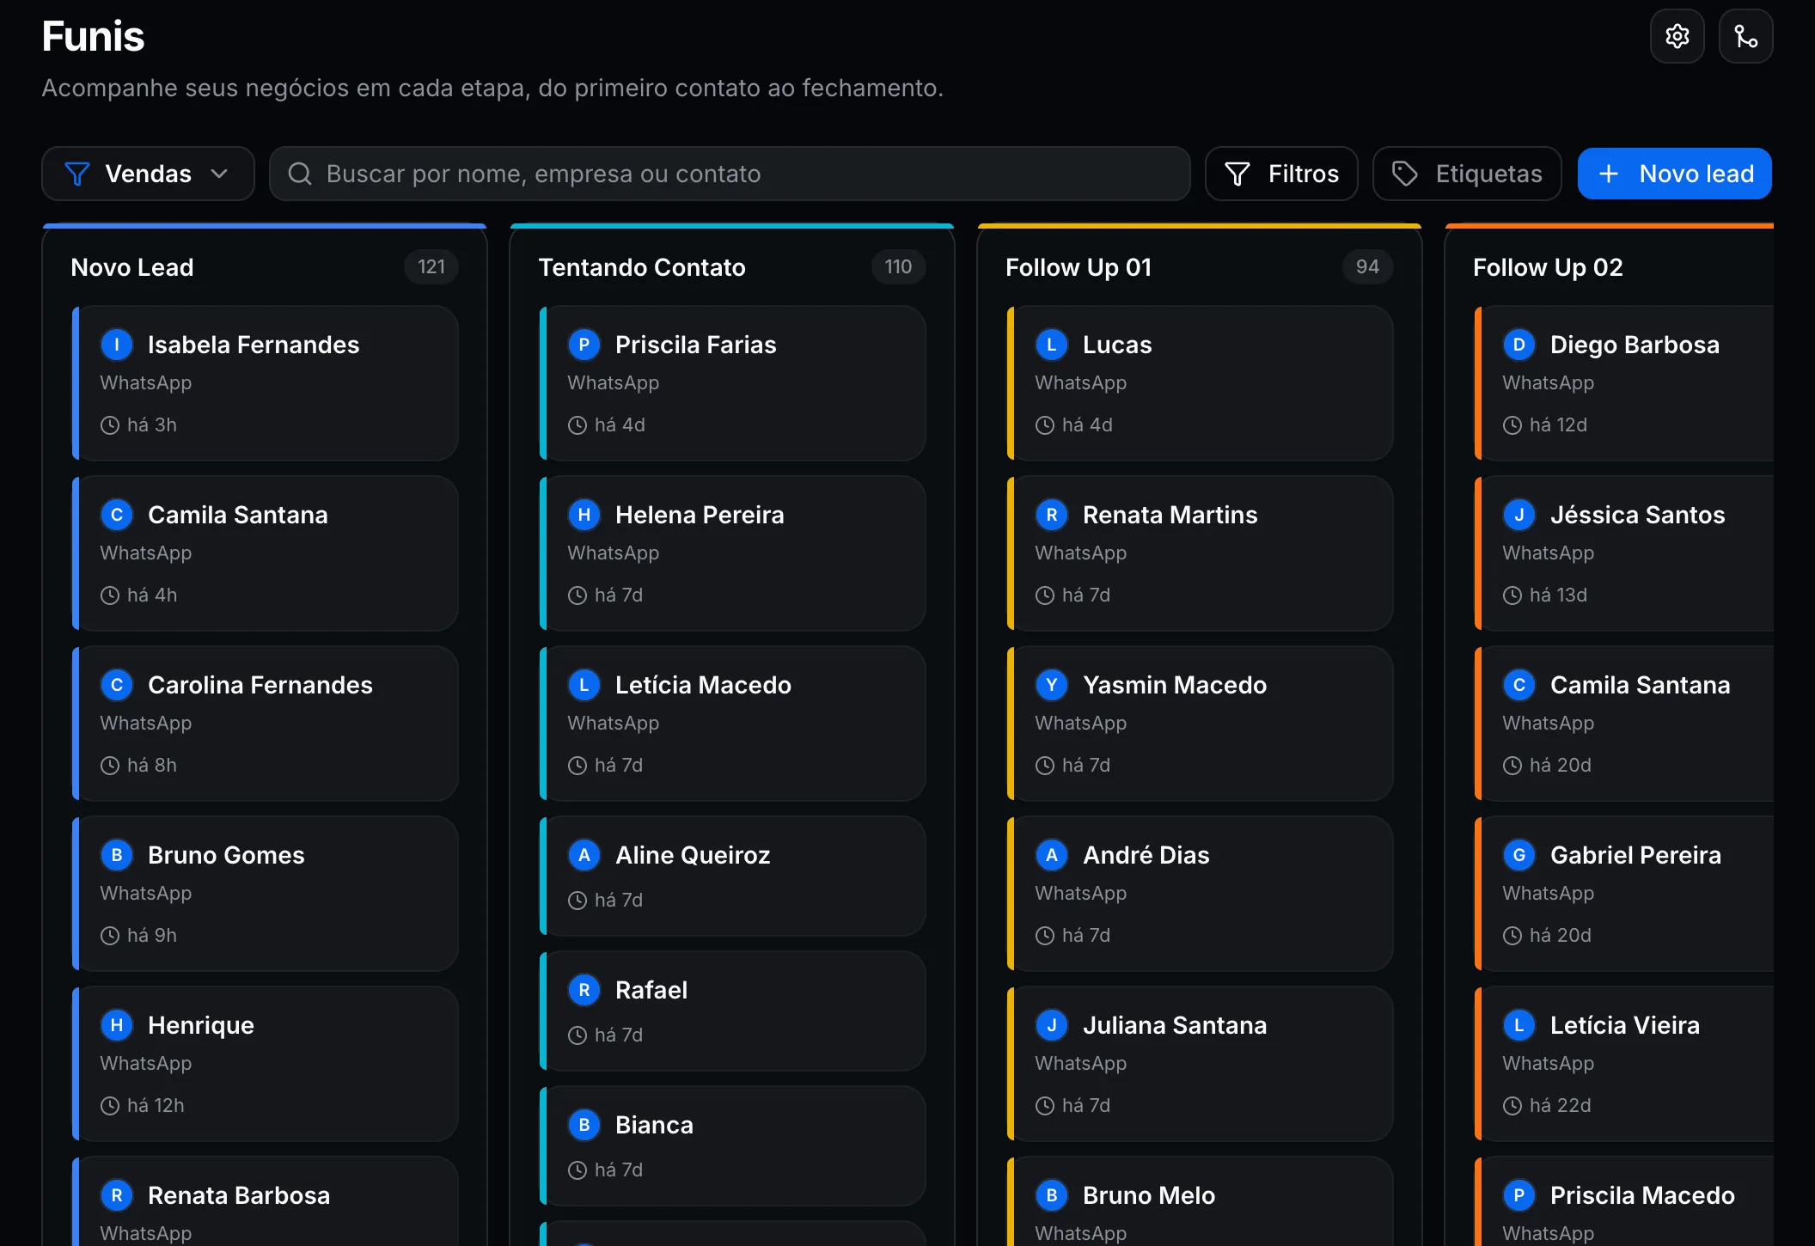Click Aline Queiroz avatar icon

(x=584, y=855)
